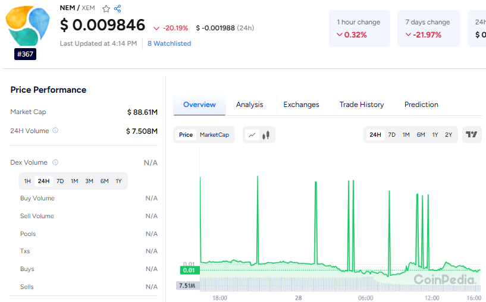
Task: Open the Overview tab
Action: (x=199, y=105)
